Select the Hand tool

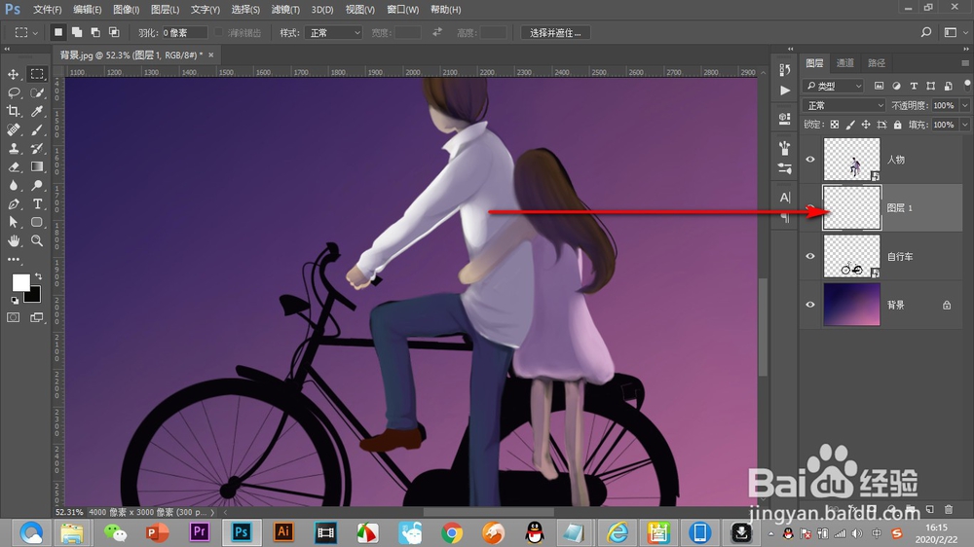[x=13, y=241]
